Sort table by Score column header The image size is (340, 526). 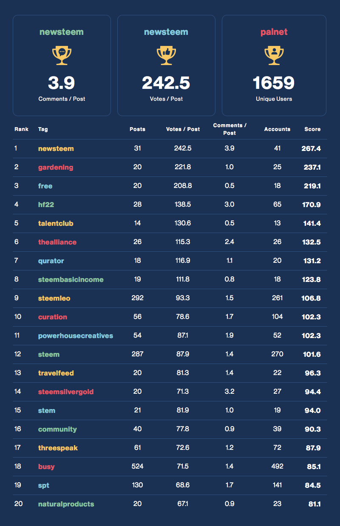(312, 129)
